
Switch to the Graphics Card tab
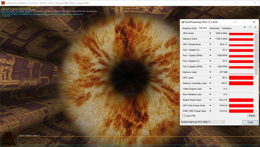pos(189,28)
